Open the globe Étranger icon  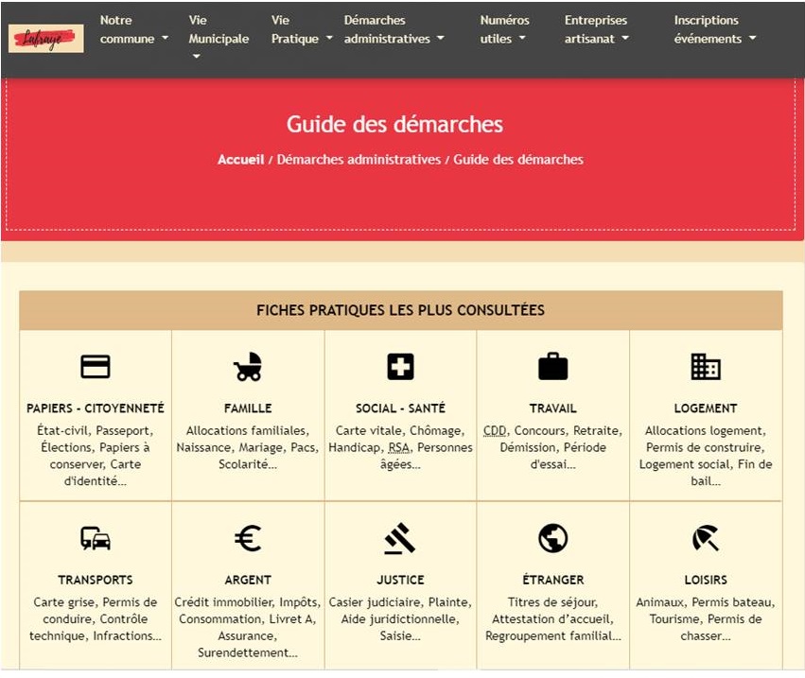[552, 539]
